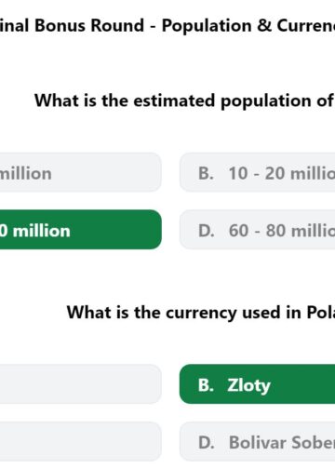Click the number 60 in option D
The image size is (335, 469).
[238, 231]
